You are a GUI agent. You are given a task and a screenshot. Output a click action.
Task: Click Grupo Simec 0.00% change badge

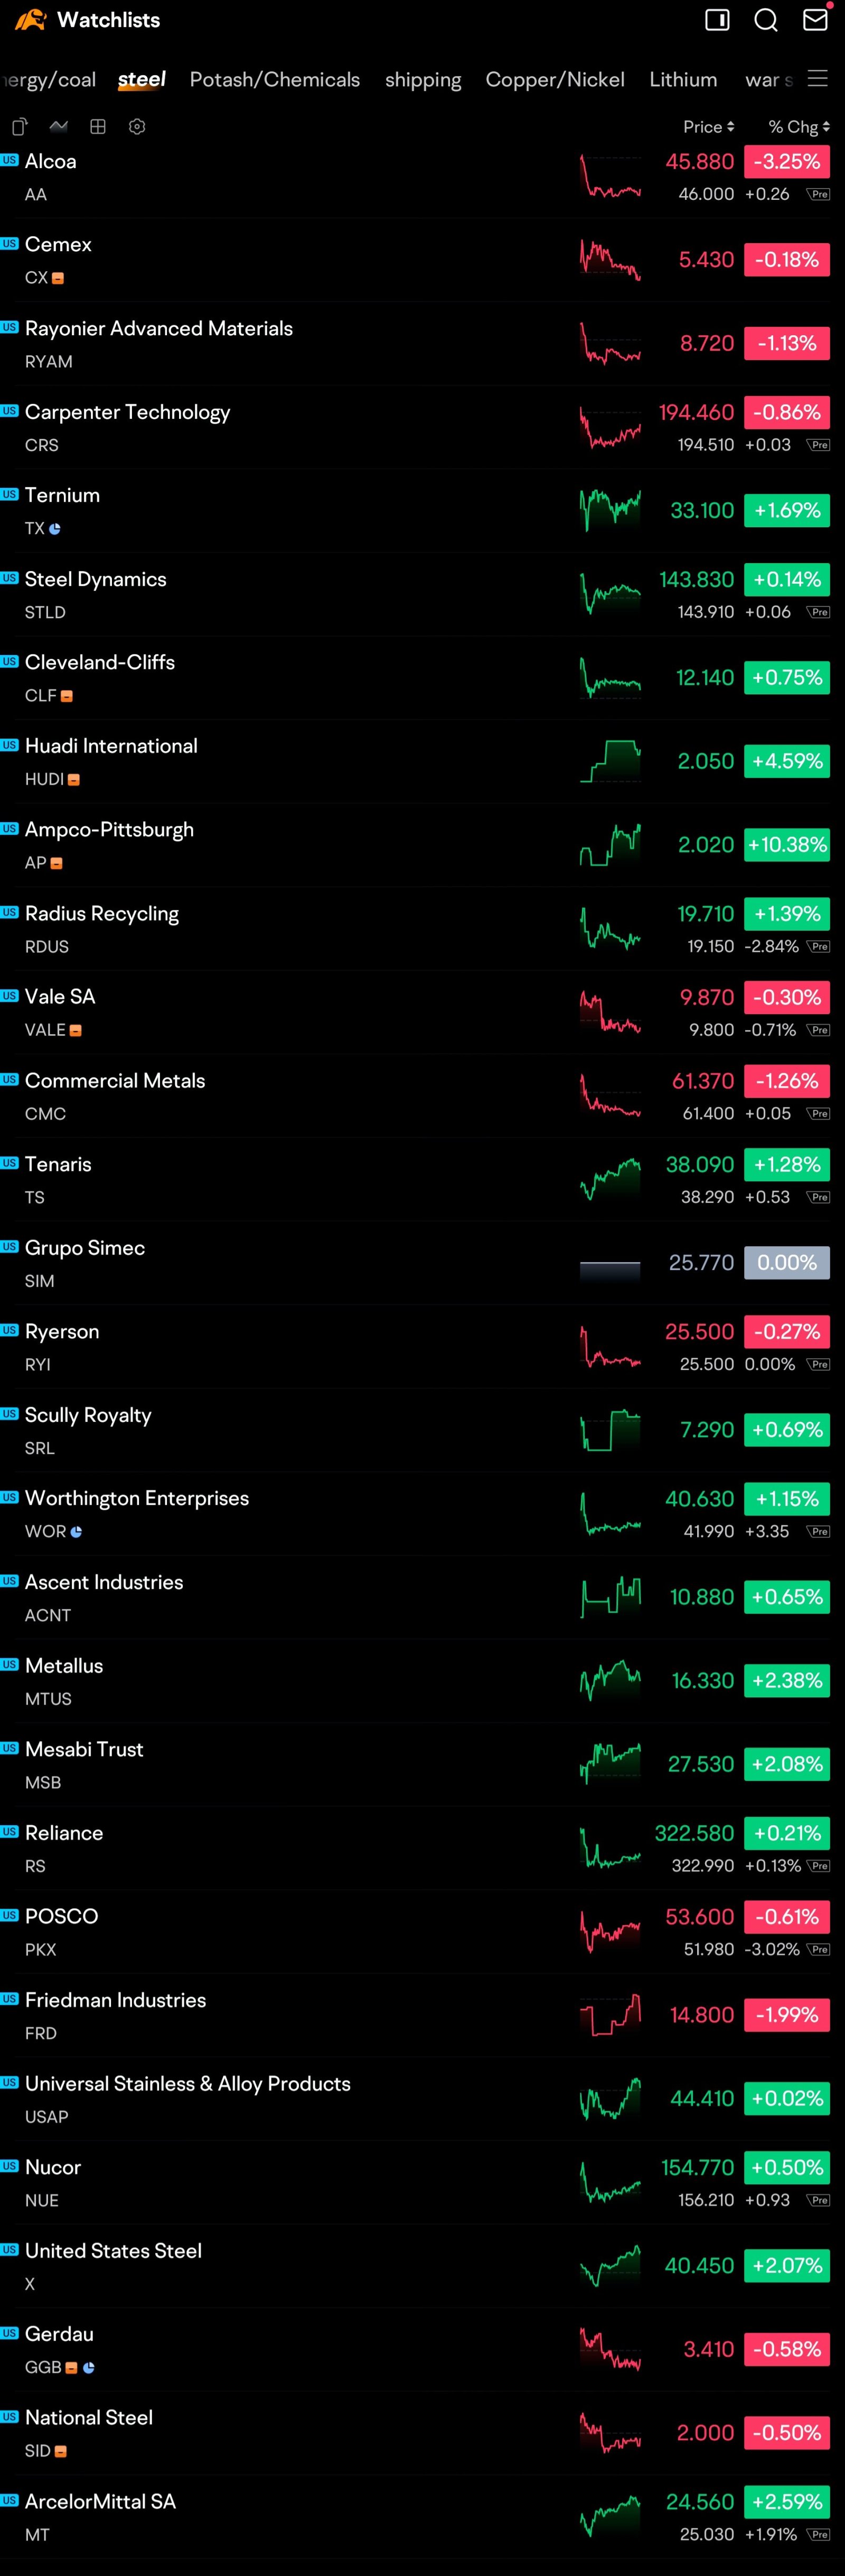pos(787,1263)
